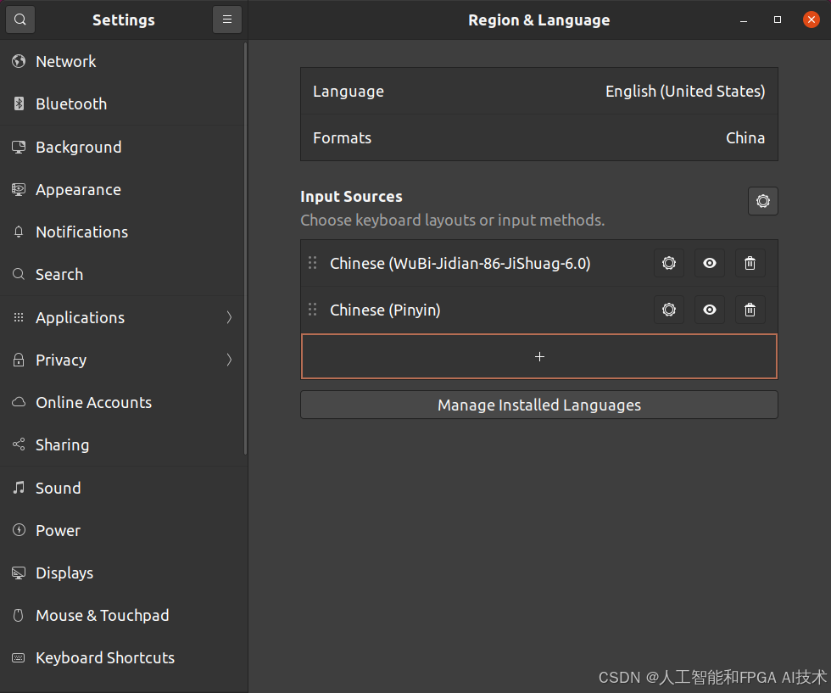Select Chinese (WuBi-Jidian-86-JiShuag-6.0) row text
The width and height of the screenshot is (831, 693).
click(460, 264)
